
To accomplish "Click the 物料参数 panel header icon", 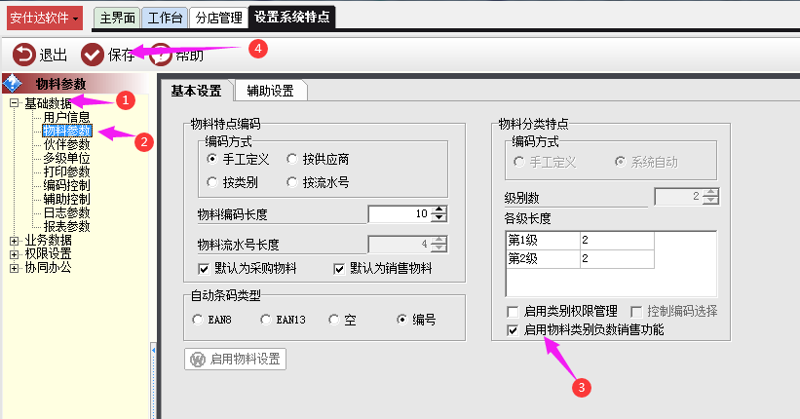I will click(13, 83).
